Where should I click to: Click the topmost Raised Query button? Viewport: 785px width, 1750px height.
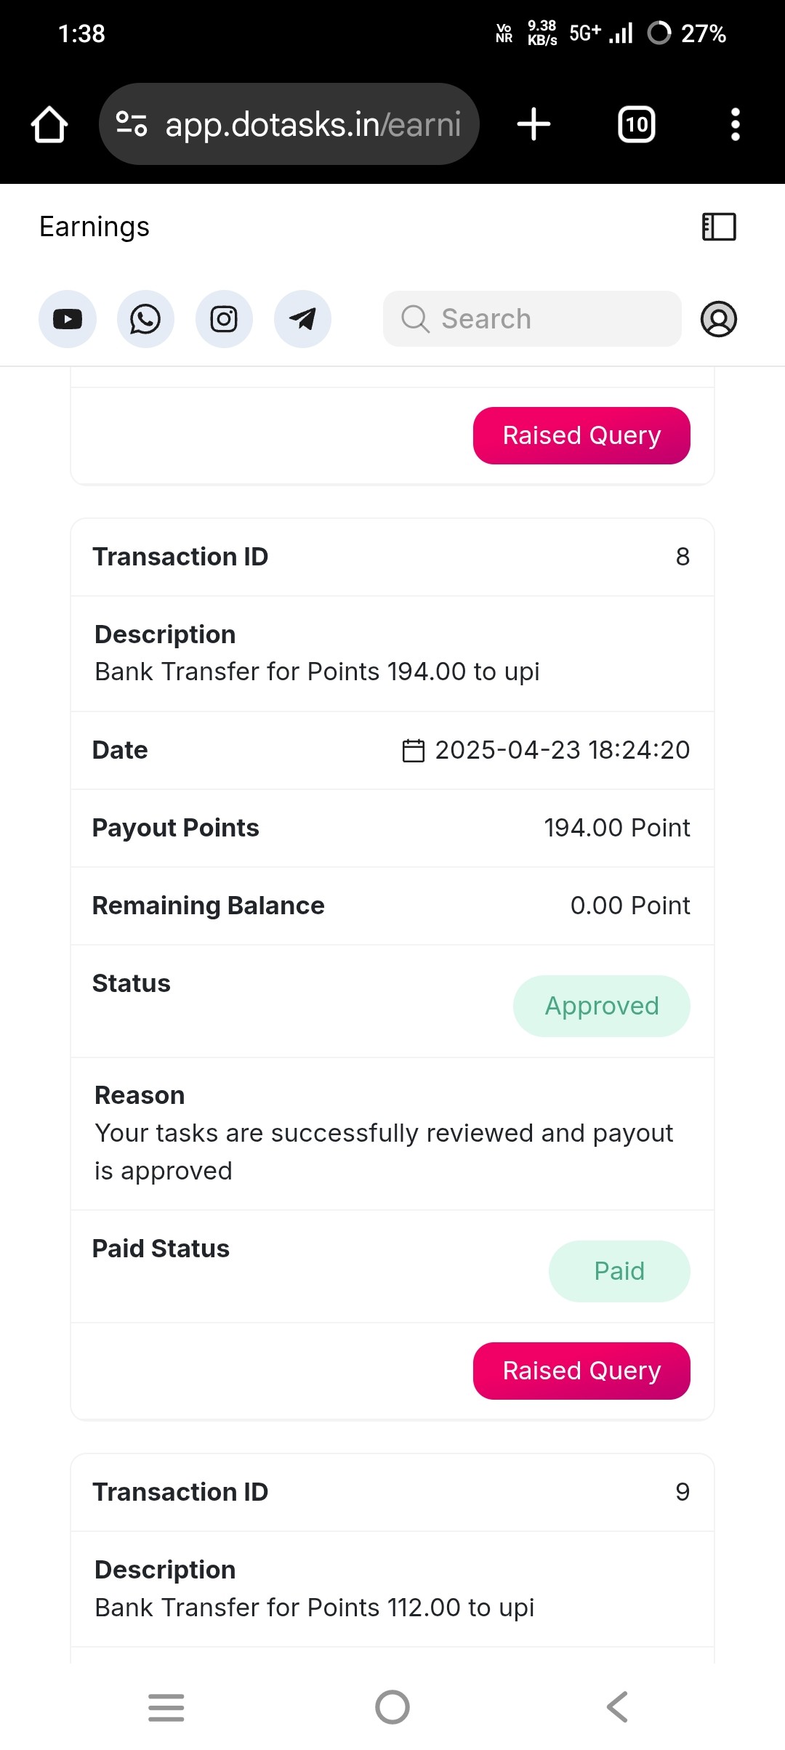coord(581,435)
